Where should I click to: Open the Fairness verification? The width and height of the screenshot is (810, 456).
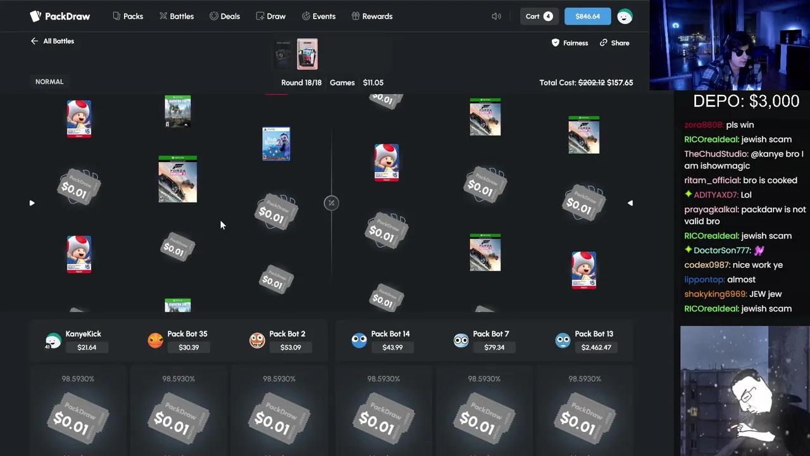click(570, 43)
